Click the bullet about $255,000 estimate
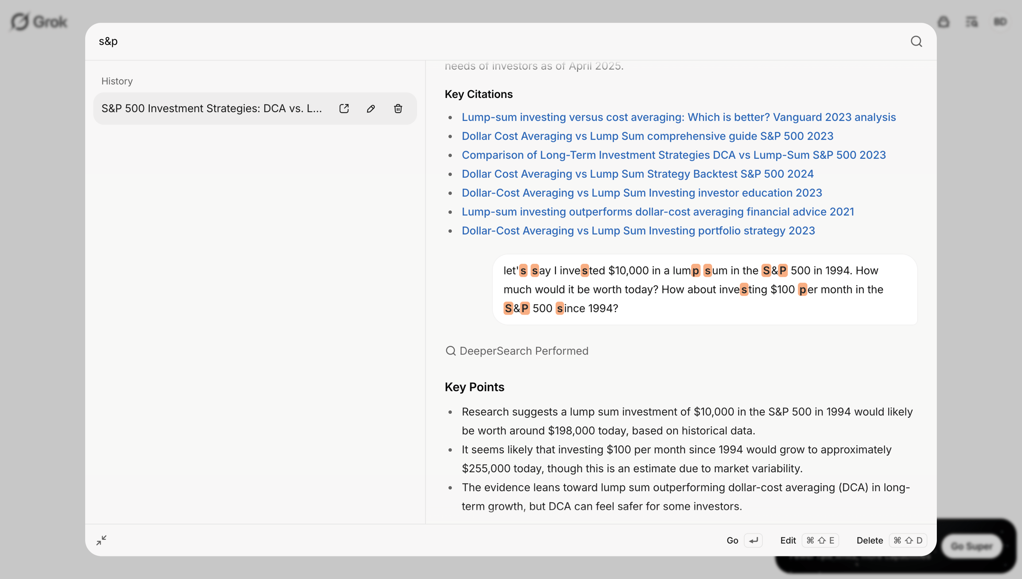Viewport: 1022px width, 579px height. click(677, 459)
